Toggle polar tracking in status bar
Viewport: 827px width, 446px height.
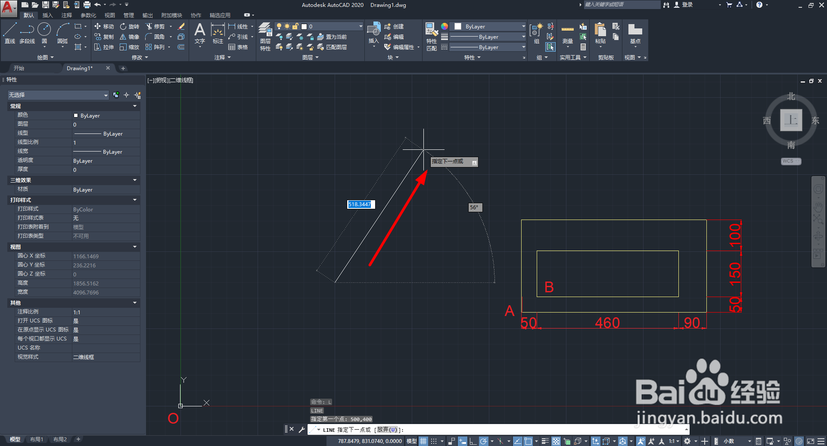coord(484,441)
